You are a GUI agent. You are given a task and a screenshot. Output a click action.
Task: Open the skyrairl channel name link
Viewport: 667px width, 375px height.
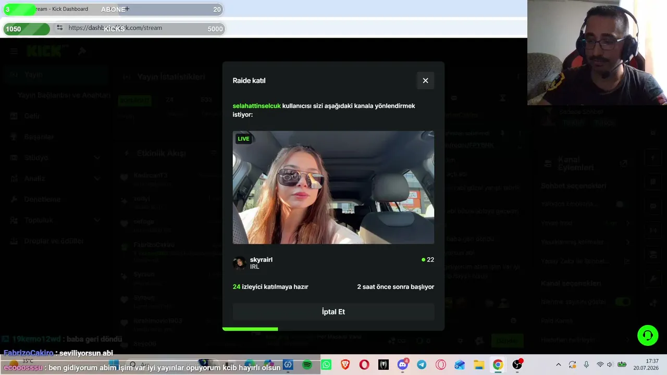tap(261, 259)
